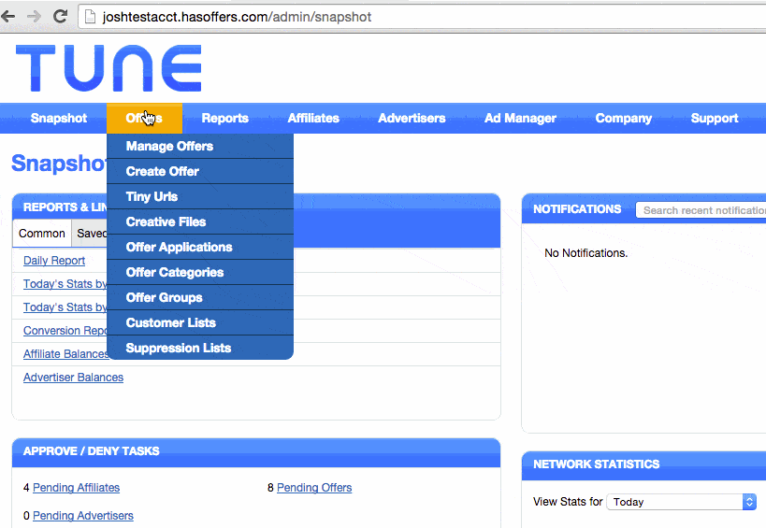
Task: Select Tiny Urls menu entry
Action: click(x=200, y=196)
